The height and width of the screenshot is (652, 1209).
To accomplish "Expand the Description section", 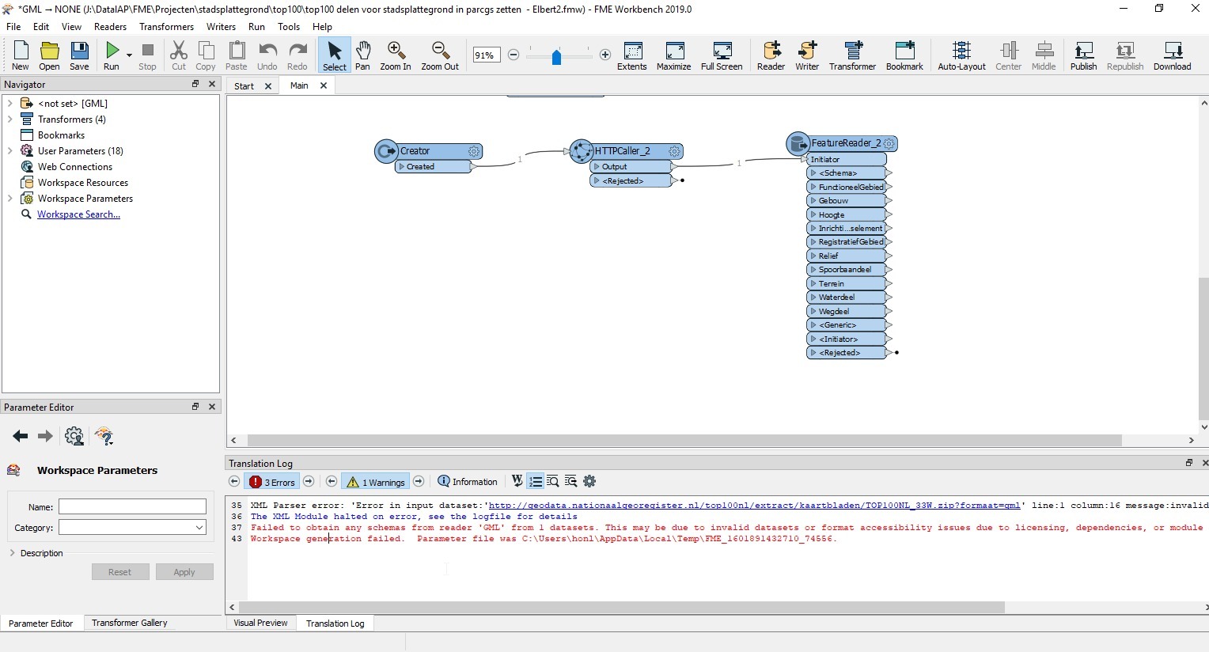I will [x=12, y=553].
